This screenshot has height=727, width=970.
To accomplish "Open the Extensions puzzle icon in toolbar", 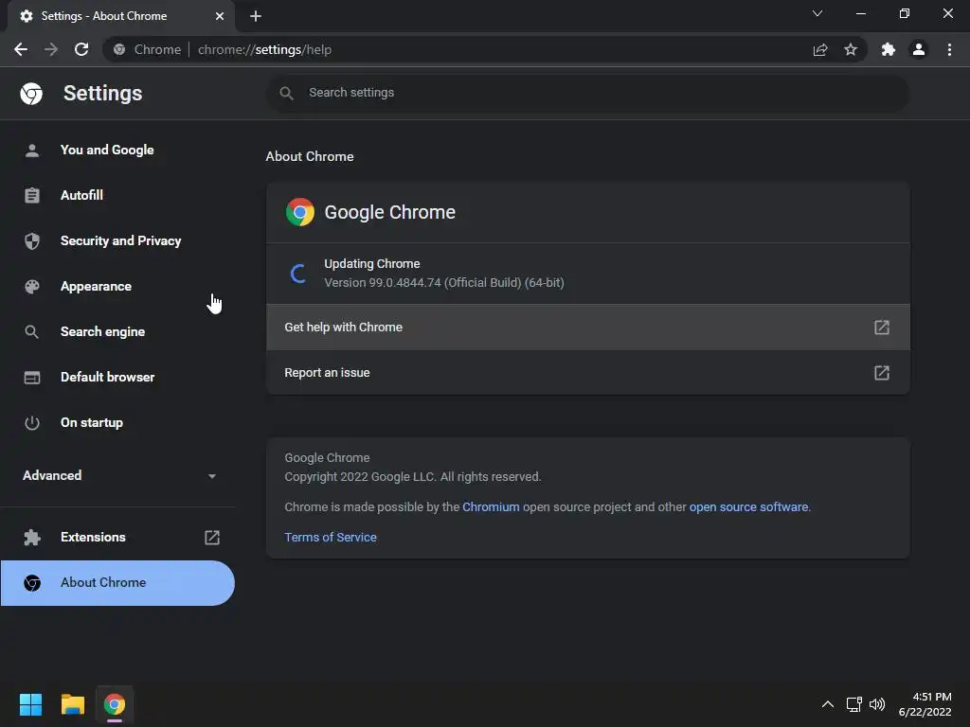I will [889, 49].
